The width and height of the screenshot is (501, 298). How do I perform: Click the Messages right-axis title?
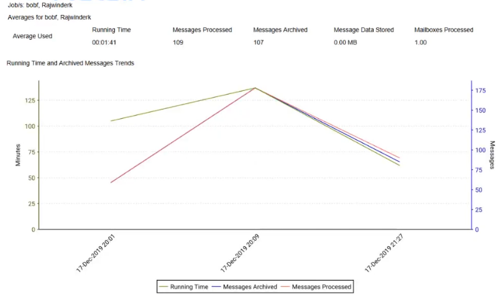tap(492, 155)
